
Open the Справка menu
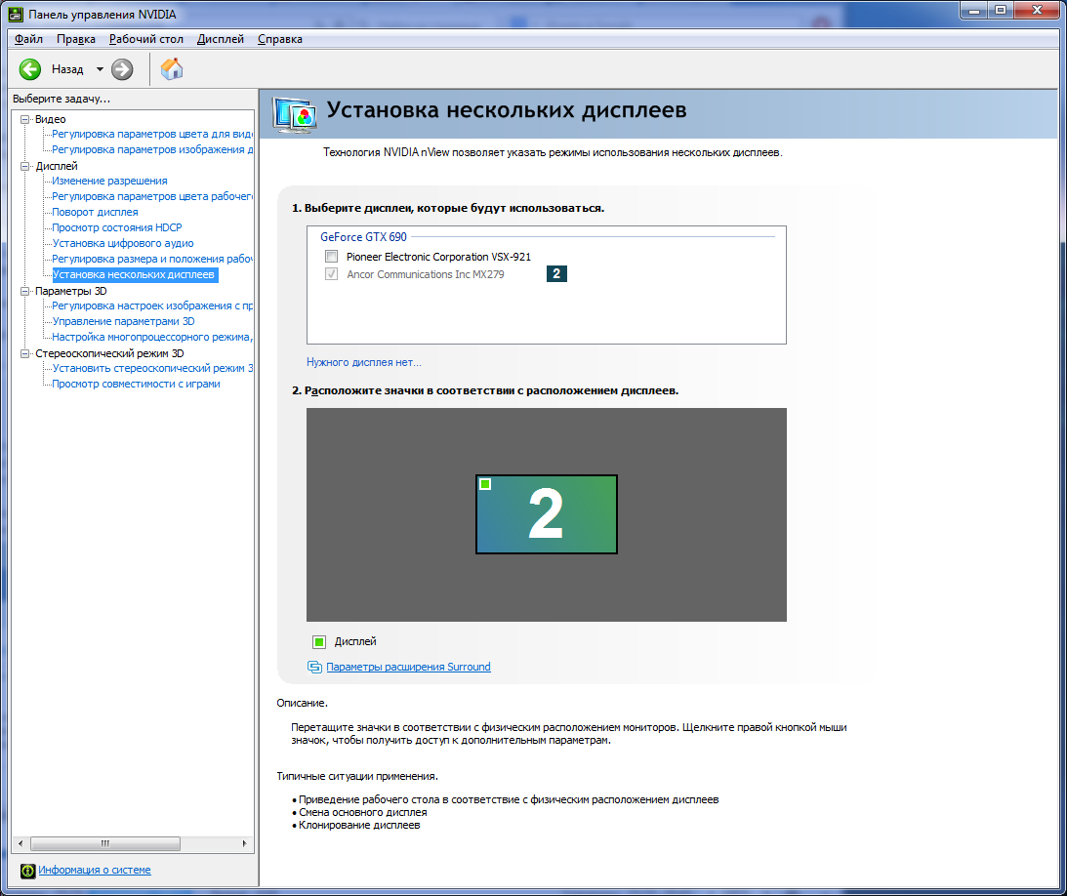point(280,39)
